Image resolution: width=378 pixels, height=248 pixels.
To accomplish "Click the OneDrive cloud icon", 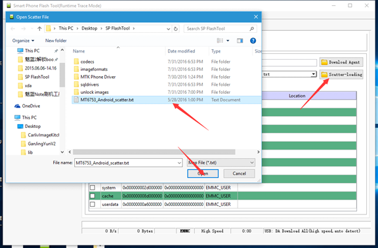I will coord(17,106).
